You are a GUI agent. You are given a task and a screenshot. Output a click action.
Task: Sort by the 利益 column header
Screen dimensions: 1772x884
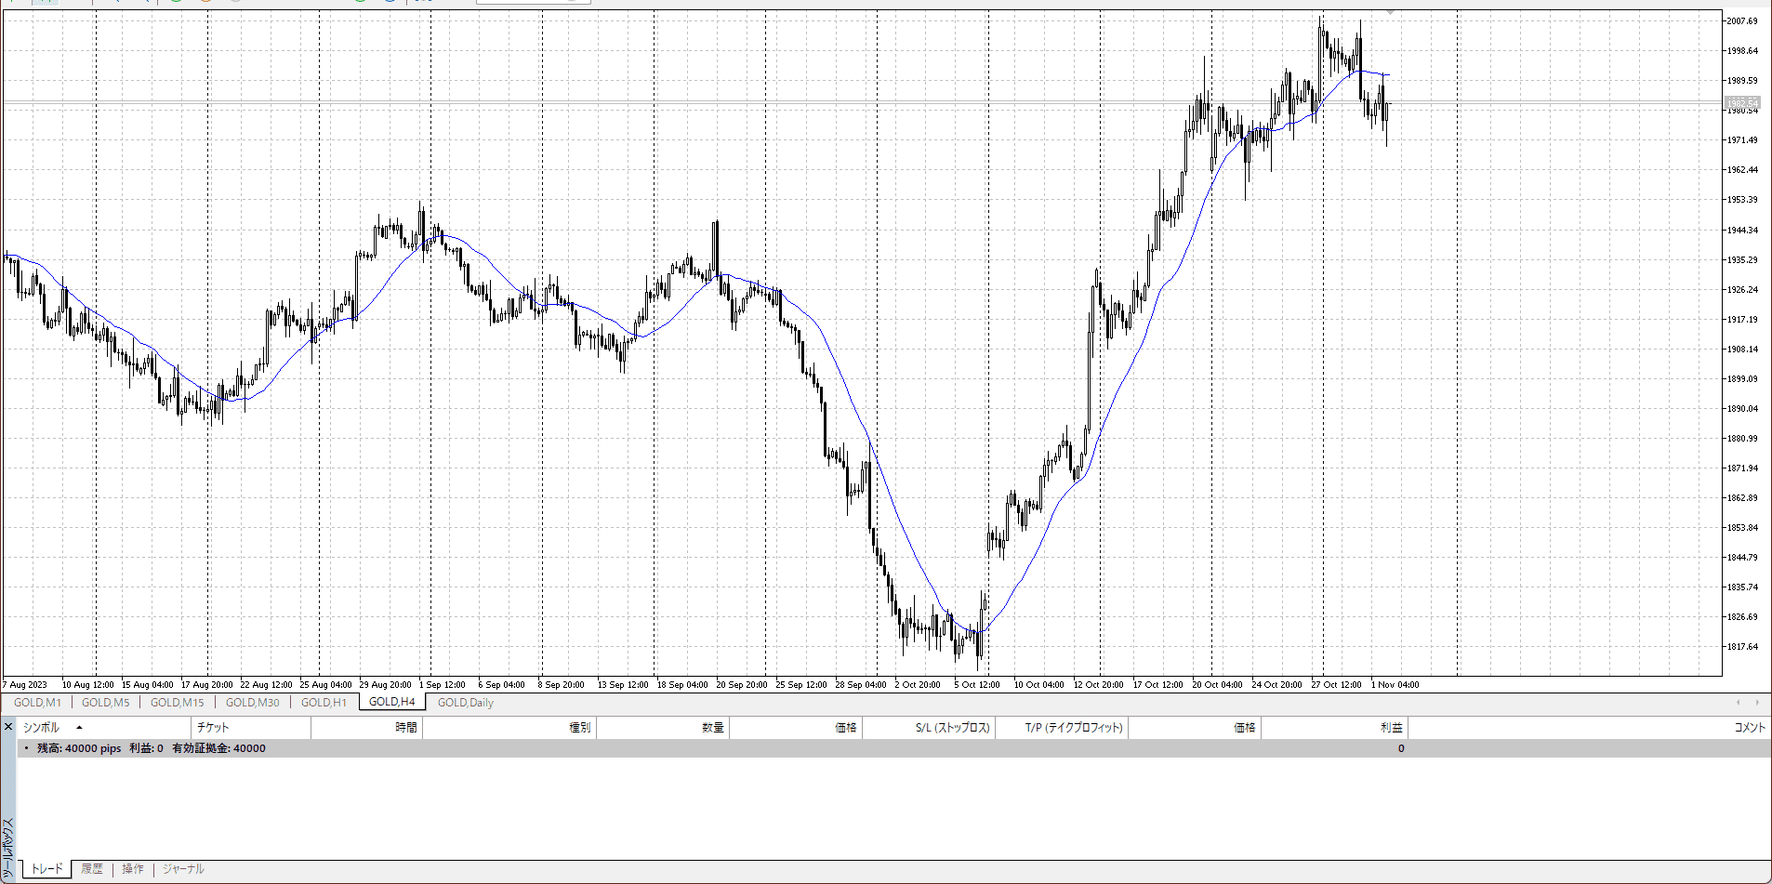pyautogui.click(x=1391, y=728)
